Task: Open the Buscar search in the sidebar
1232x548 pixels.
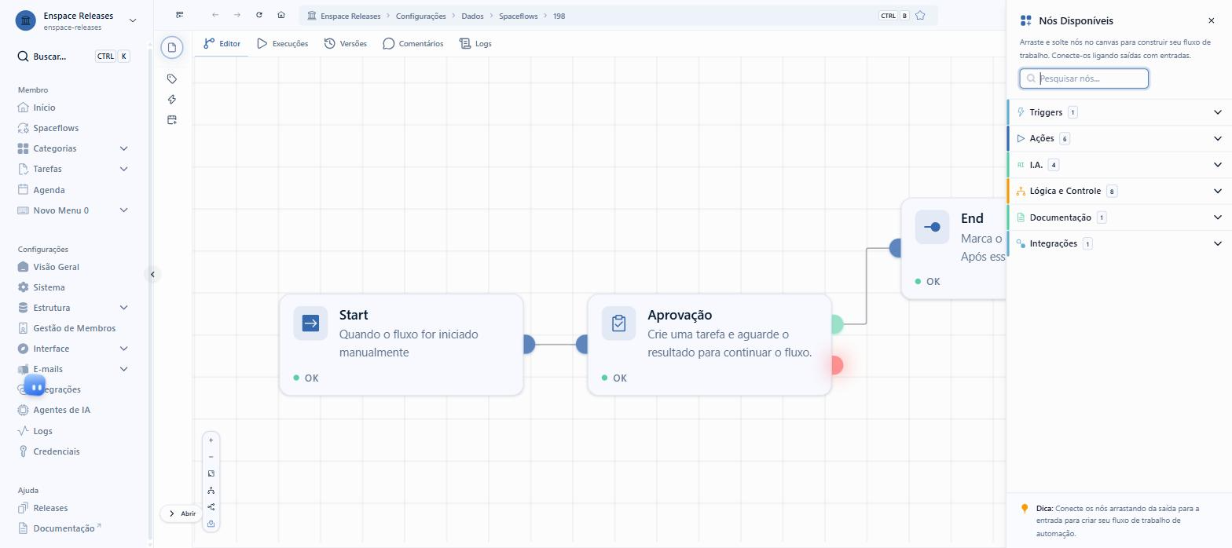Action: coord(73,57)
